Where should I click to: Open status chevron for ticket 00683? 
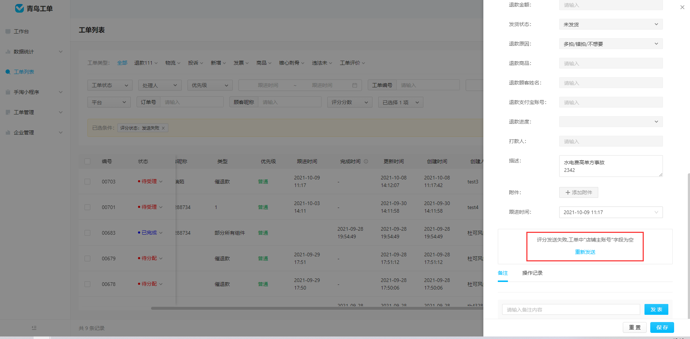coord(161,233)
